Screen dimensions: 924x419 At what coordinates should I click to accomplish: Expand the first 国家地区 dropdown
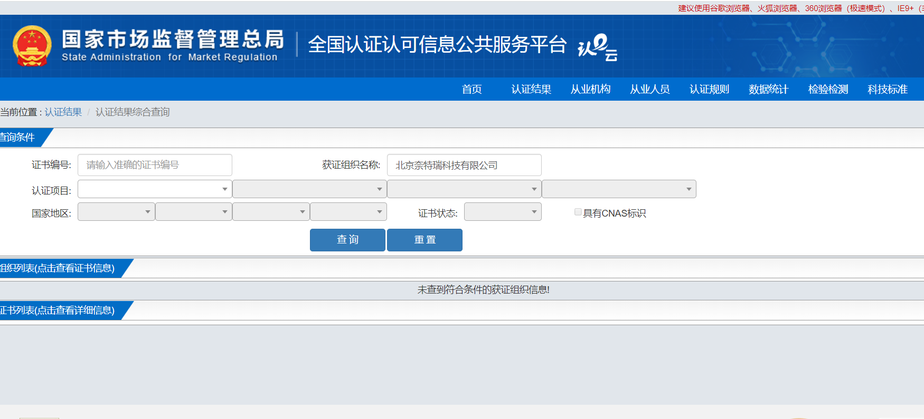point(116,212)
